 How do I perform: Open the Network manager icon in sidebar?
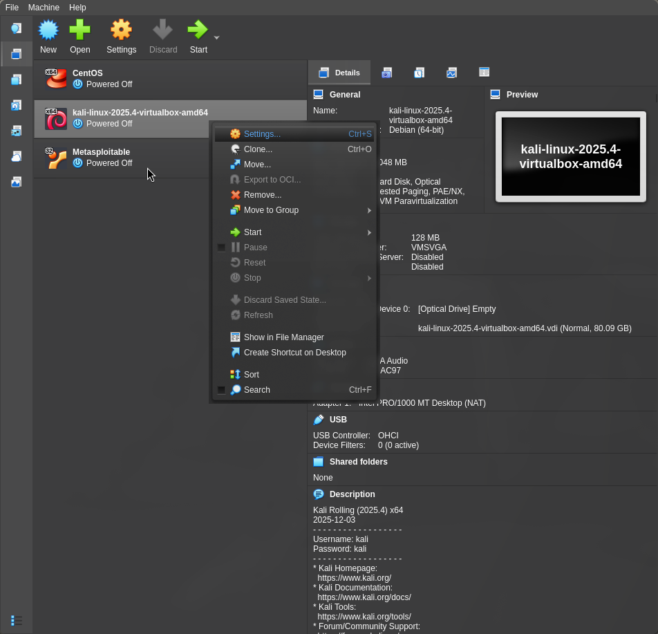(x=17, y=131)
